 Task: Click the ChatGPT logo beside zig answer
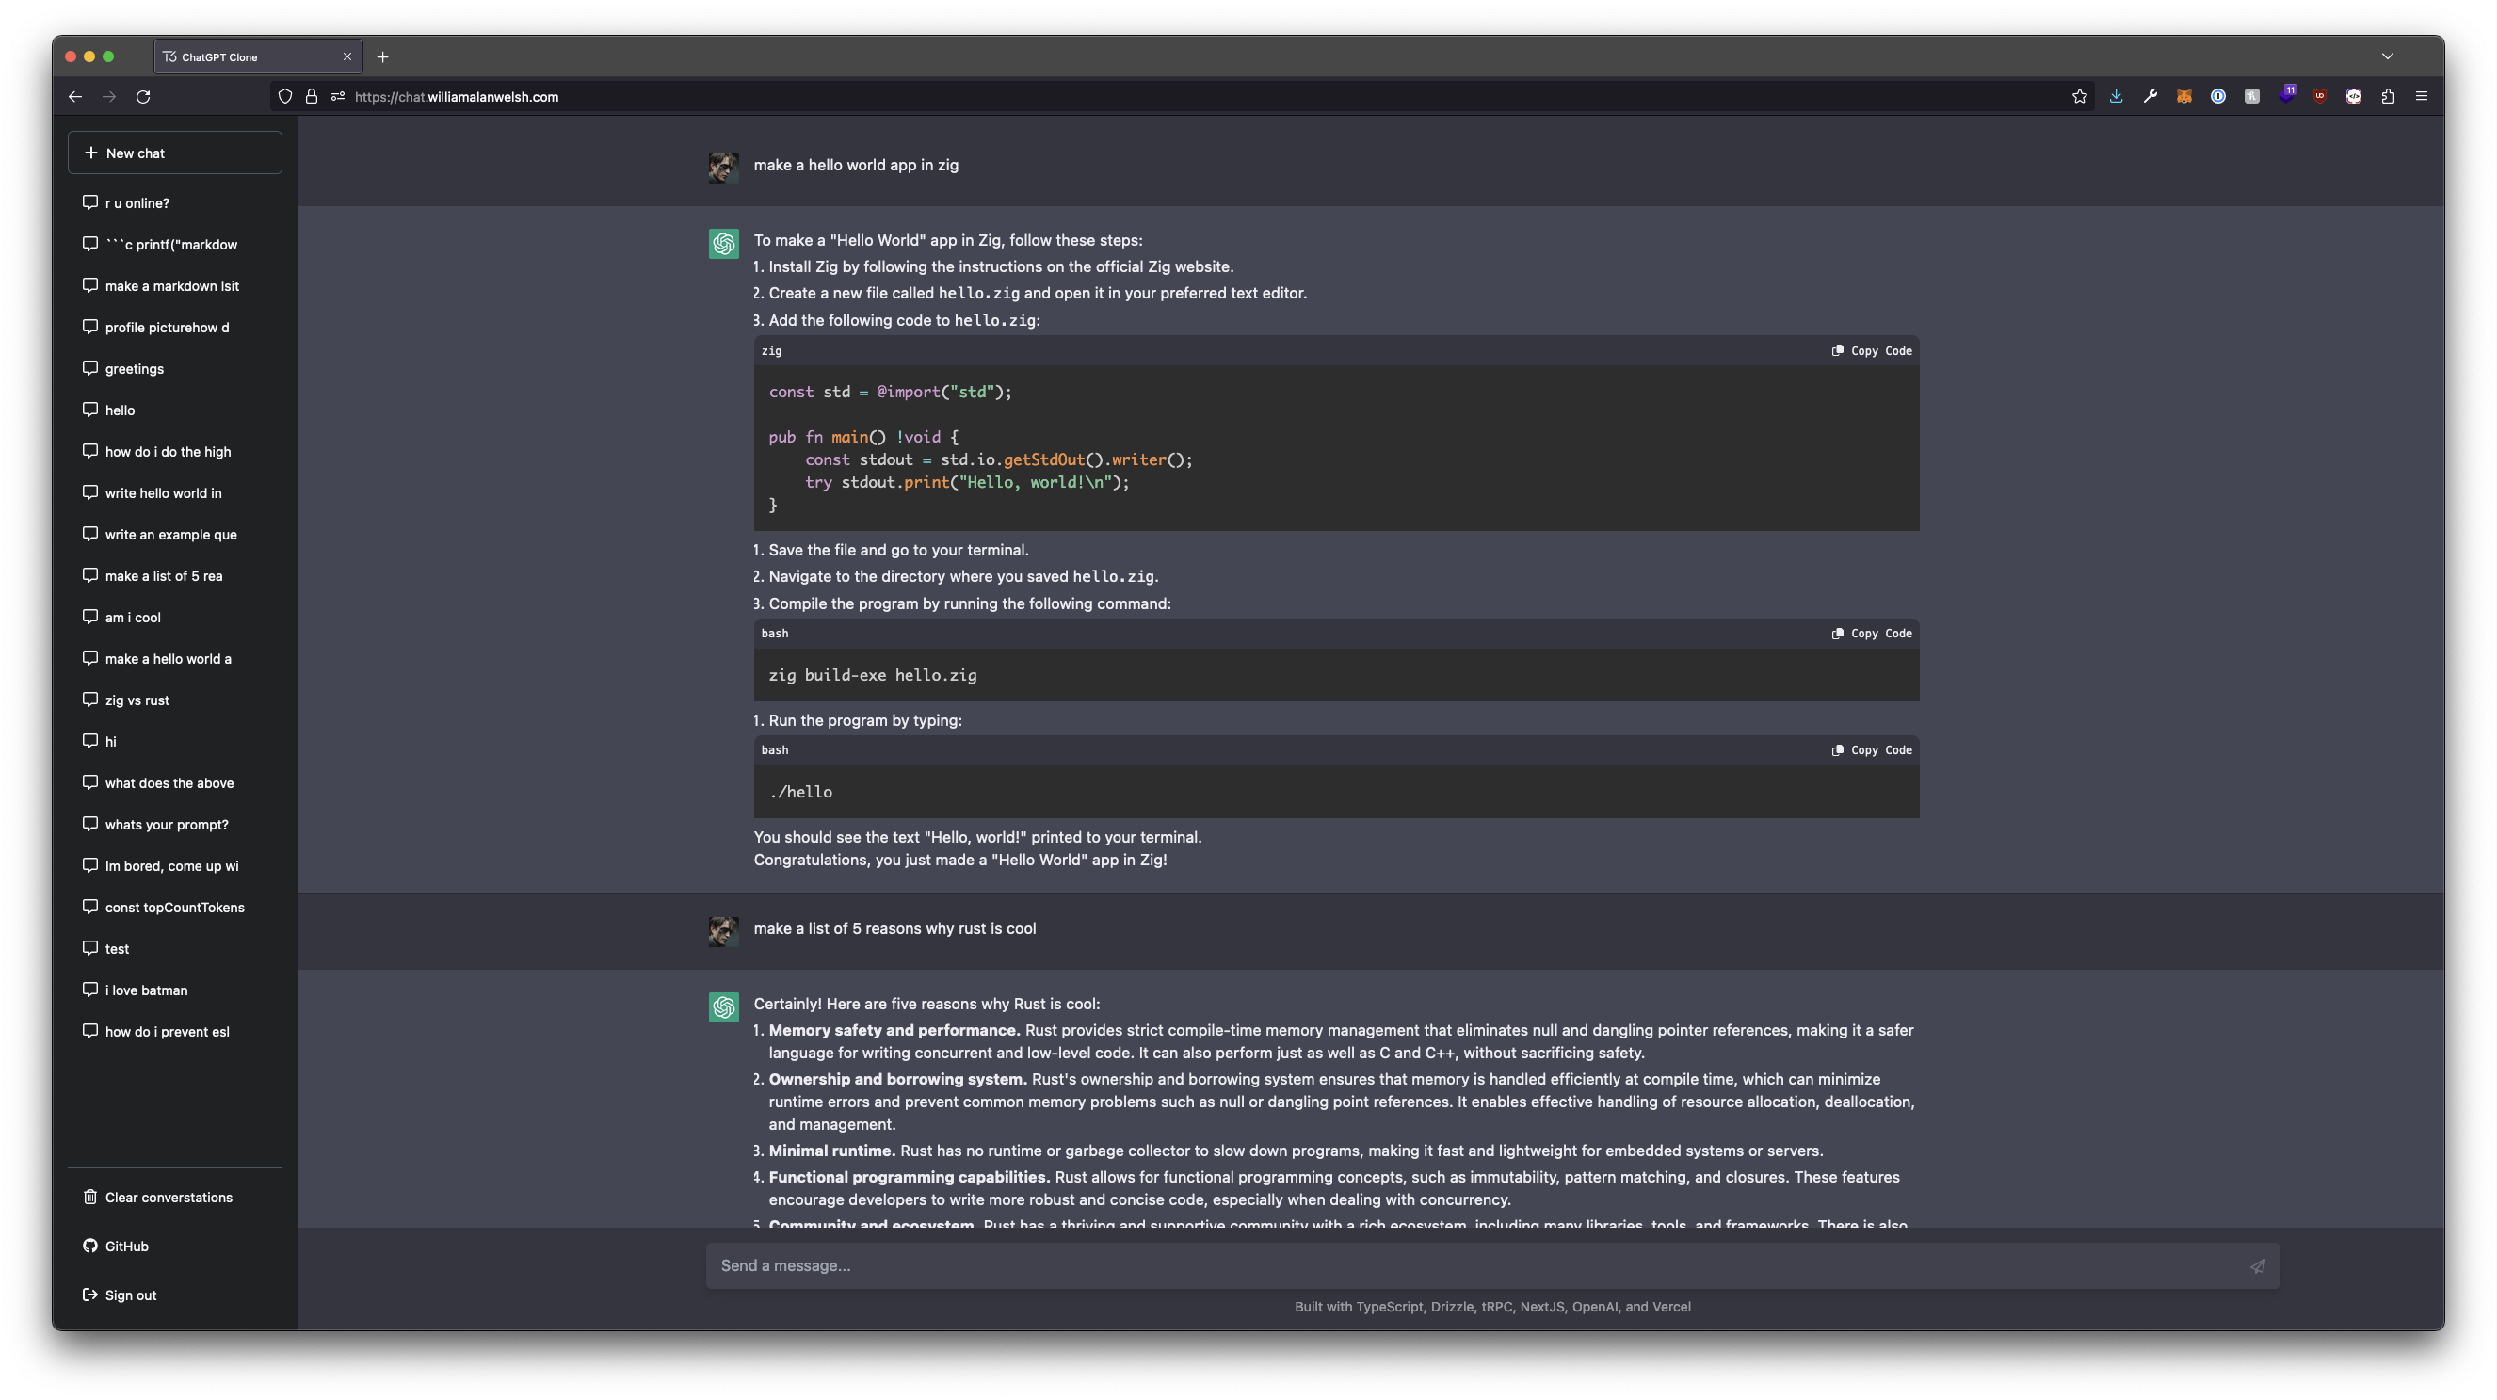click(723, 243)
